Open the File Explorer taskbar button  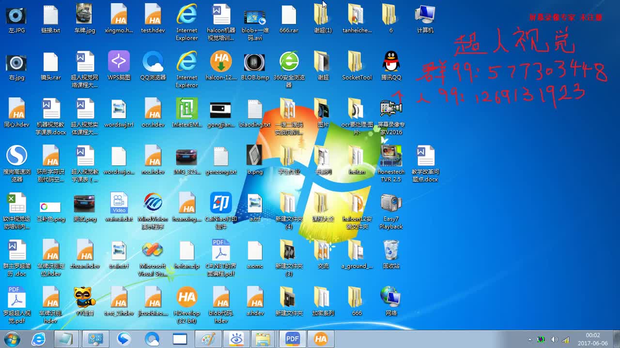(263, 339)
